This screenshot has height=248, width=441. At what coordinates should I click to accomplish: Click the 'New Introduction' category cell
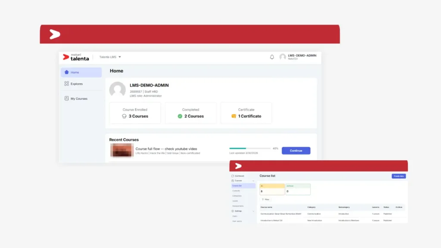coord(314,220)
